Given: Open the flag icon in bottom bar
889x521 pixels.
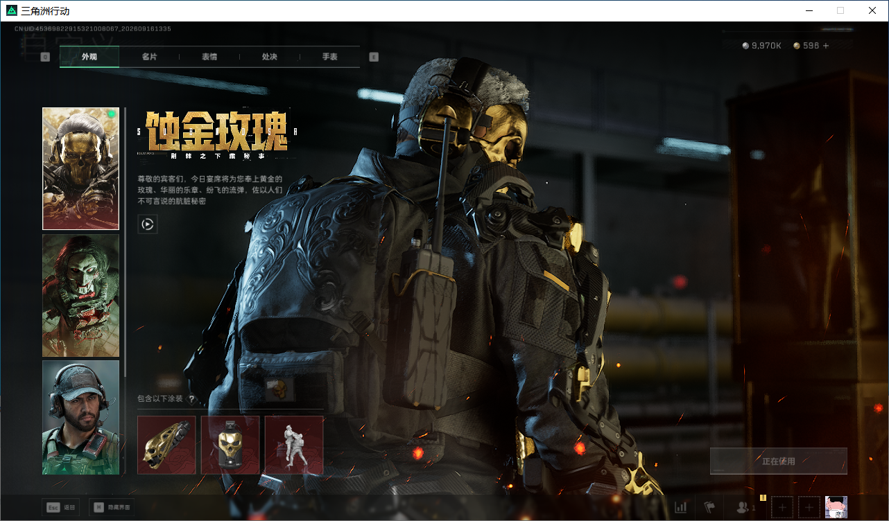Looking at the screenshot, I should tap(709, 508).
